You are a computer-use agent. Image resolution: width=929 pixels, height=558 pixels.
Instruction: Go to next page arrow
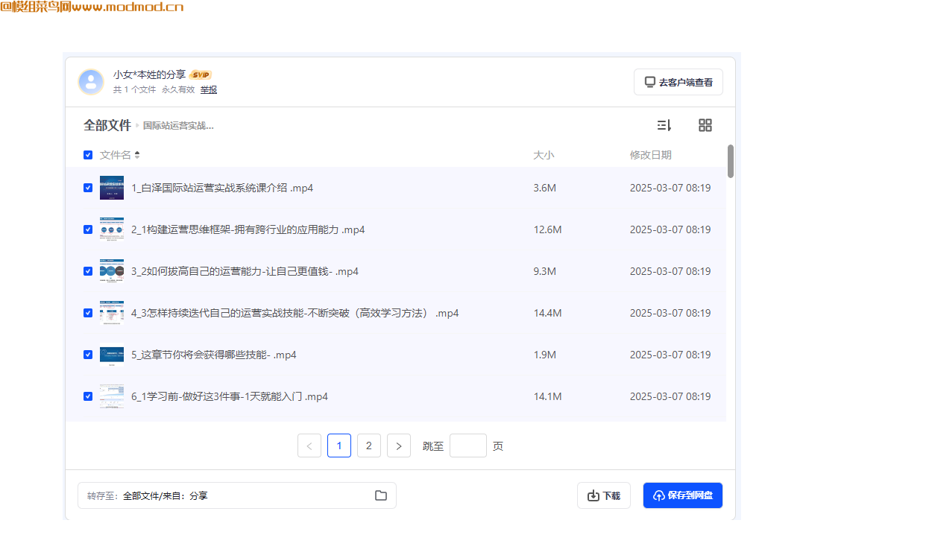399,446
